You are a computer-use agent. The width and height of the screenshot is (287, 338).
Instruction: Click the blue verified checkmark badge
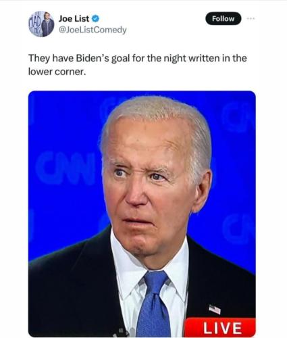(95, 19)
